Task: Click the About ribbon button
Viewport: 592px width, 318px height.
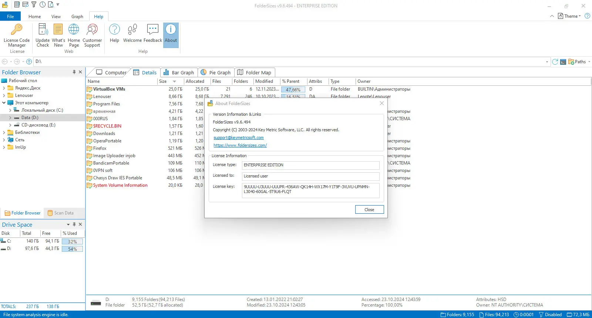Action: [171, 35]
